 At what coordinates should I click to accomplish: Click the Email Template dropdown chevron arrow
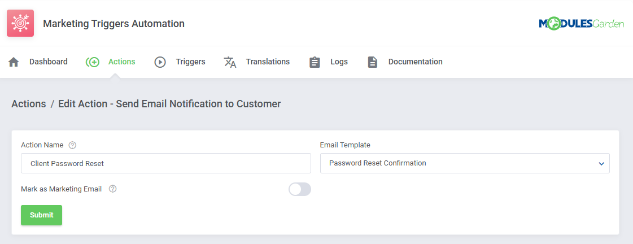tap(601, 164)
